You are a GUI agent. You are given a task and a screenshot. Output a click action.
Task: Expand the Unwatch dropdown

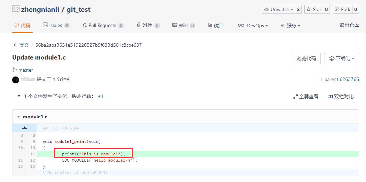(279, 10)
